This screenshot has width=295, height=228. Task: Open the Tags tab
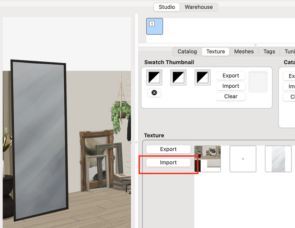269,51
